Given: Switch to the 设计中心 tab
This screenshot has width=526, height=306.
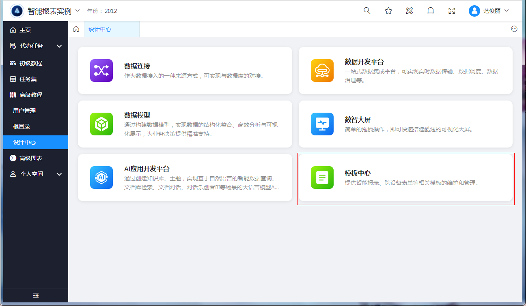Looking at the screenshot, I should (100, 29).
